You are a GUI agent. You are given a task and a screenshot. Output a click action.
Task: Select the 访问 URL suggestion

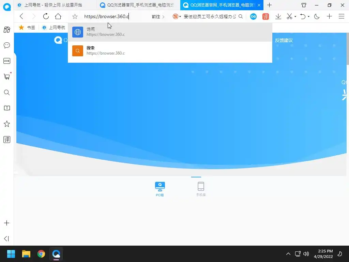170,32
